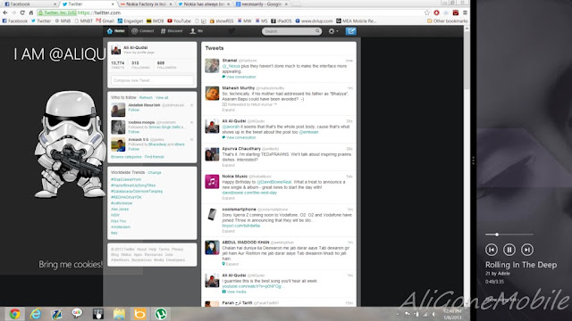
Task: Click the red Opera-style extension icon
Action: pyautogui.click(x=437, y=12)
